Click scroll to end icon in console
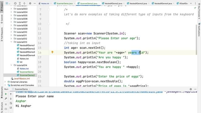This screenshot has height=113, width=201. pyautogui.click(x=11, y=108)
